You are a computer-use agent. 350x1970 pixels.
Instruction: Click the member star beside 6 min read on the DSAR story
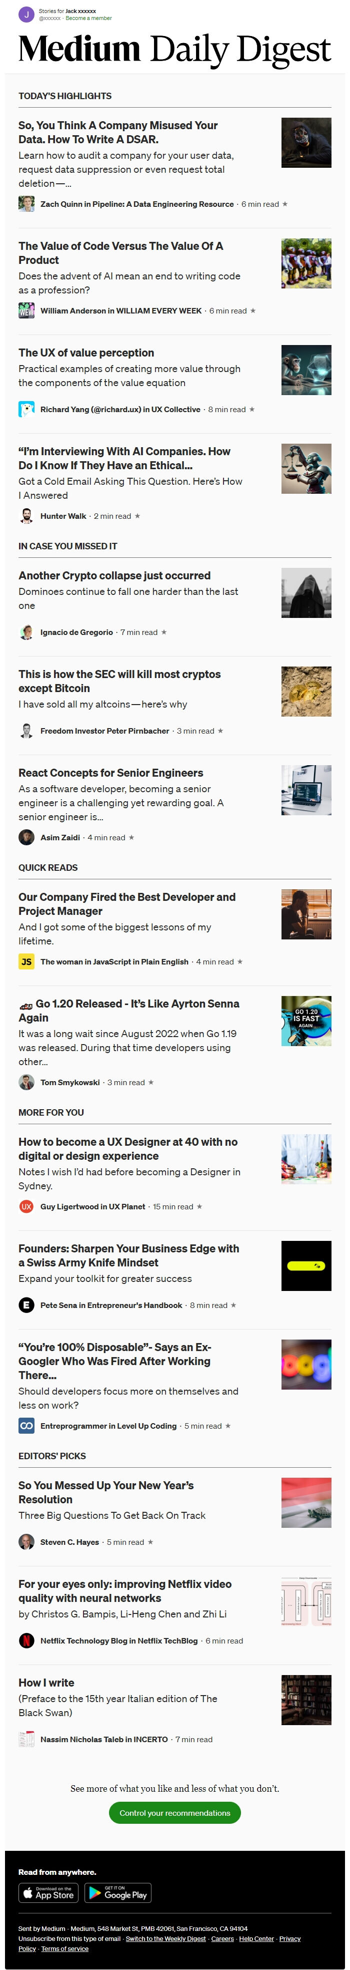[x=285, y=204]
